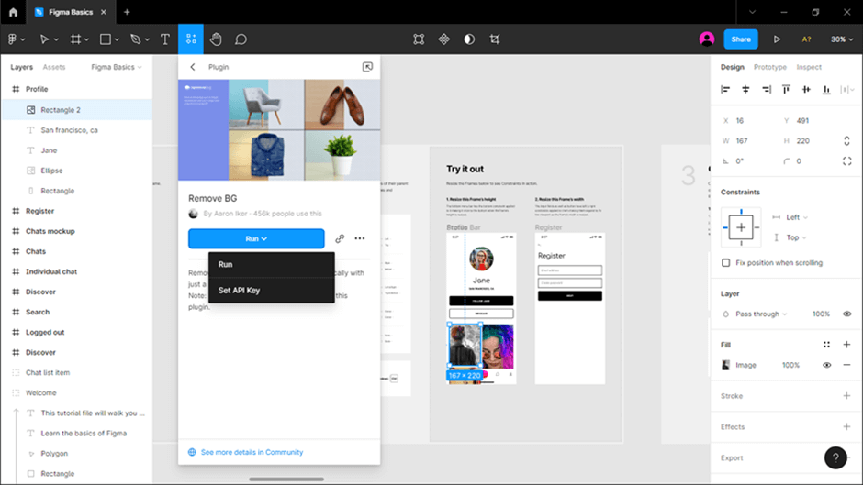Click the Home icon
This screenshot has height=485, width=863.
pos(13,12)
